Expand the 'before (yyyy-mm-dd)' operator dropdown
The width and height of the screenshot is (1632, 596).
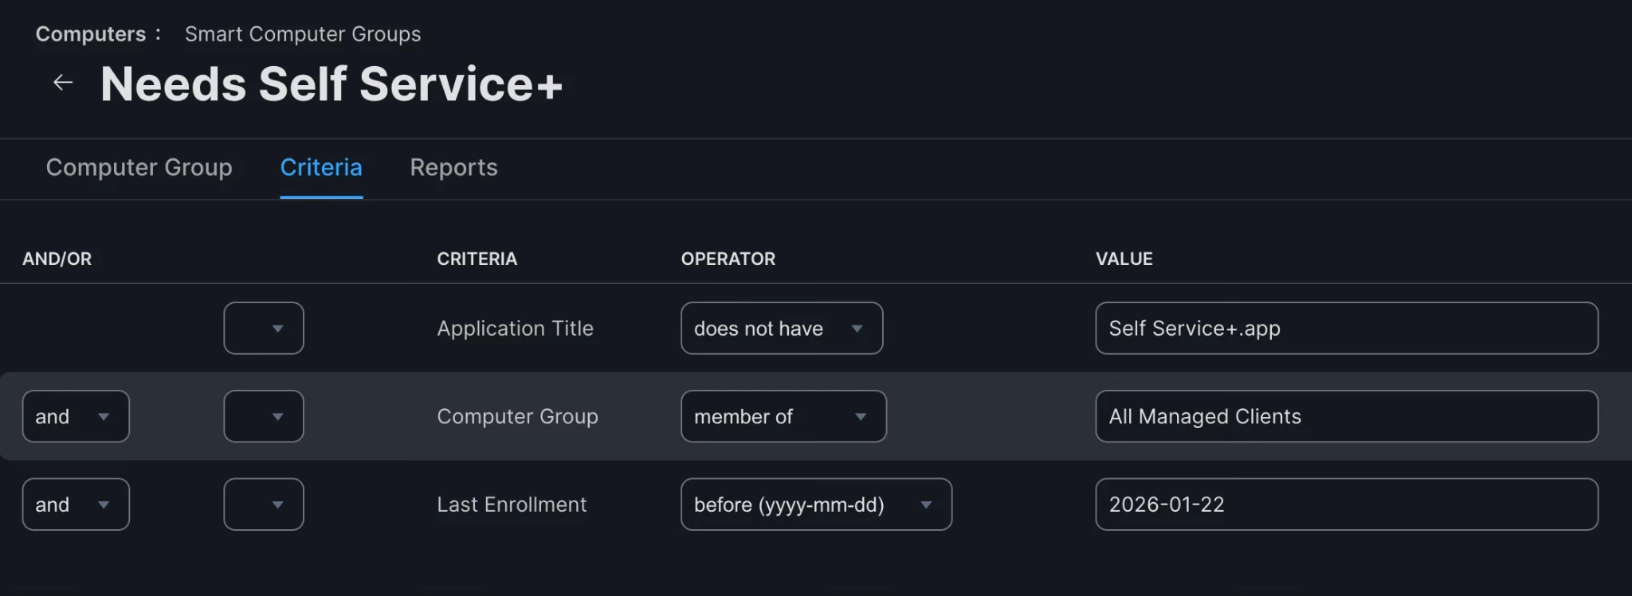coord(815,504)
